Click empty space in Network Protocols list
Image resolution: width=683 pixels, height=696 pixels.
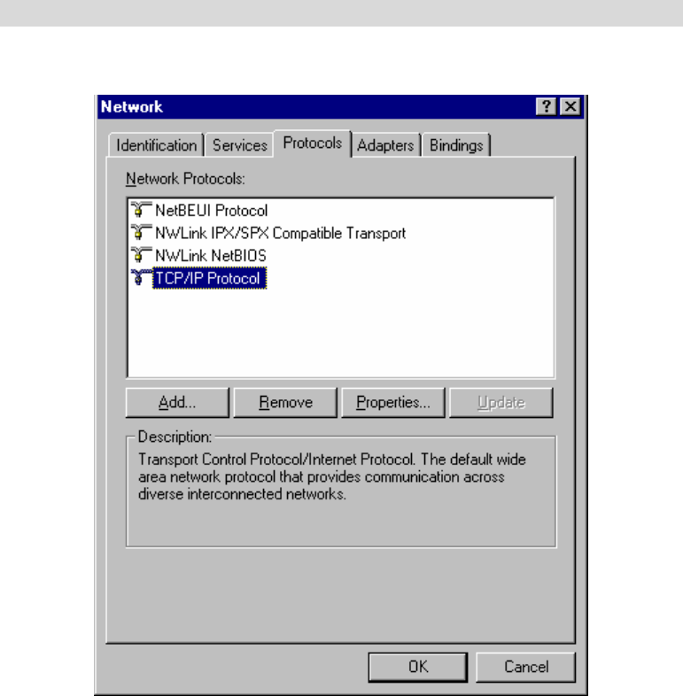point(340,333)
